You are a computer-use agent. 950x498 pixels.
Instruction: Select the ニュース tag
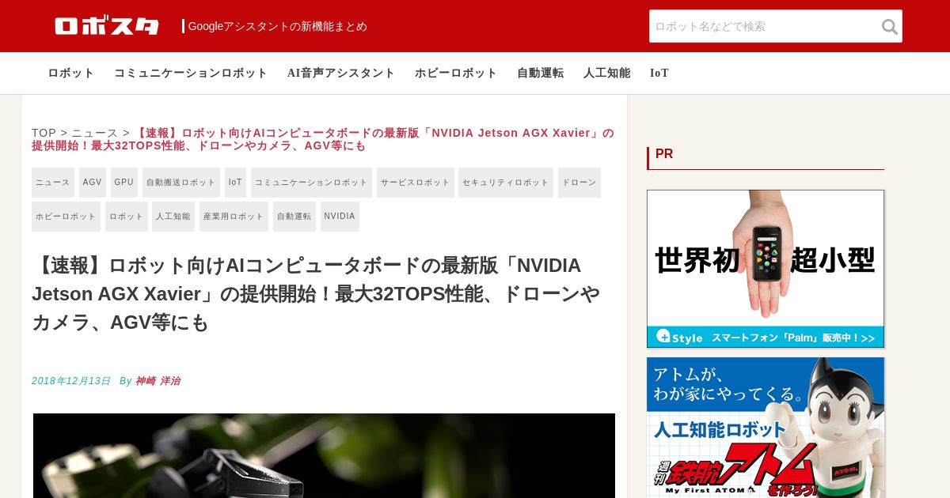click(53, 183)
